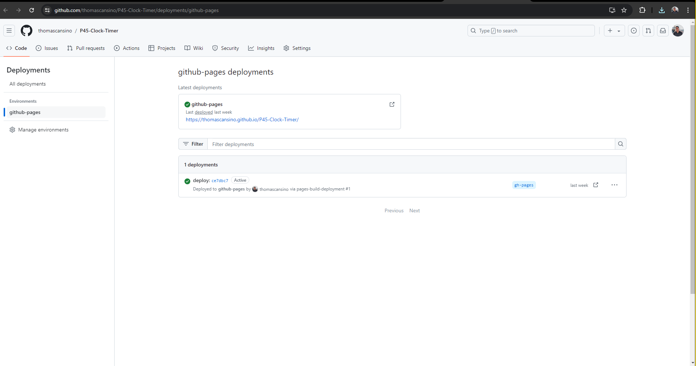Screen dimensions: 696x366
Task: Open external link icon on github-pages card
Action: [x=392, y=105]
